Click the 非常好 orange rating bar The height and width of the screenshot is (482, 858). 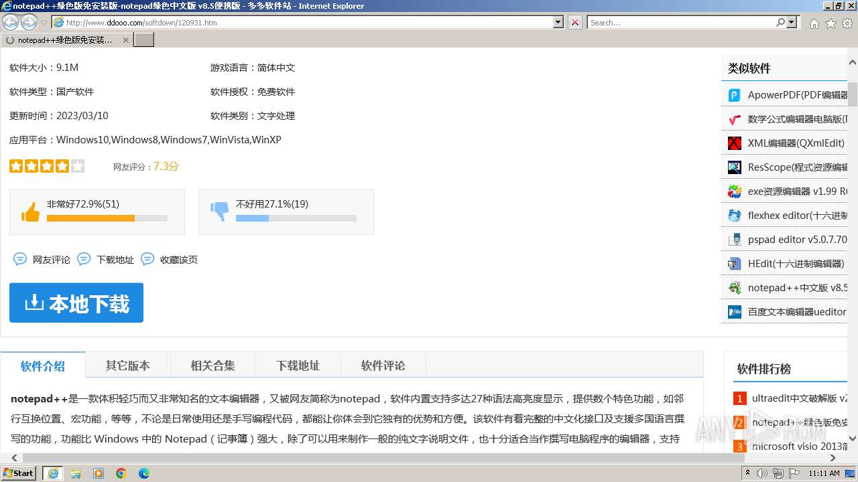pos(107,218)
